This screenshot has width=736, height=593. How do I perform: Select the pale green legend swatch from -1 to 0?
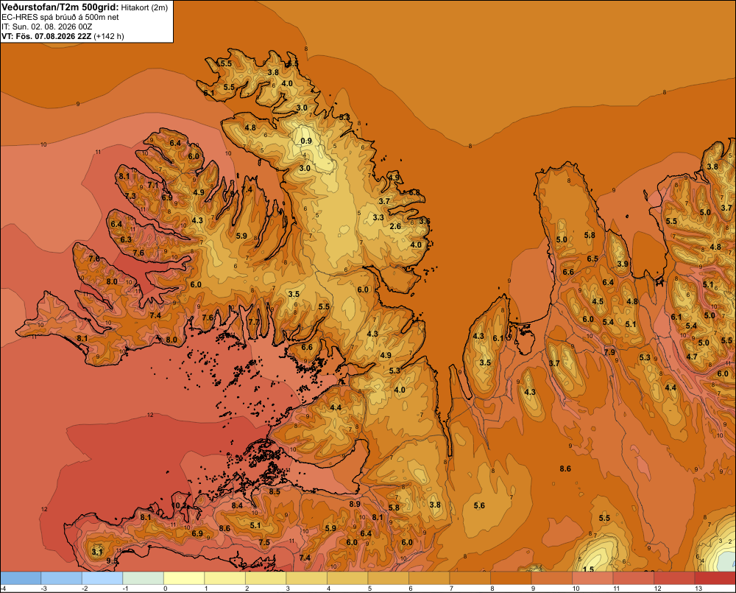[x=144, y=578]
